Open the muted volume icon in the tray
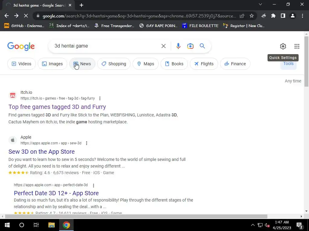The width and height of the screenshot is (309, 231). (x=267, y=225)
